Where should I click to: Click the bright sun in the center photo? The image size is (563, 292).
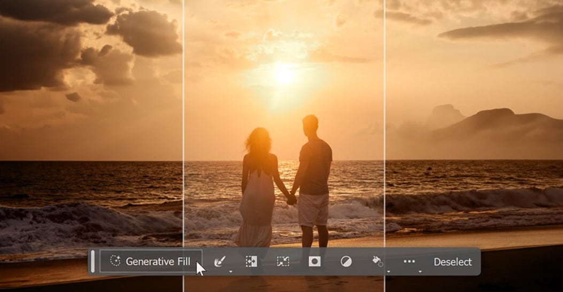[284, 75]
